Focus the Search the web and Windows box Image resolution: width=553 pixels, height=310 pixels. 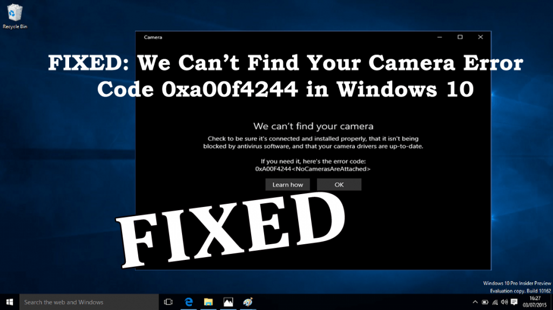click(x=89, y=302)
